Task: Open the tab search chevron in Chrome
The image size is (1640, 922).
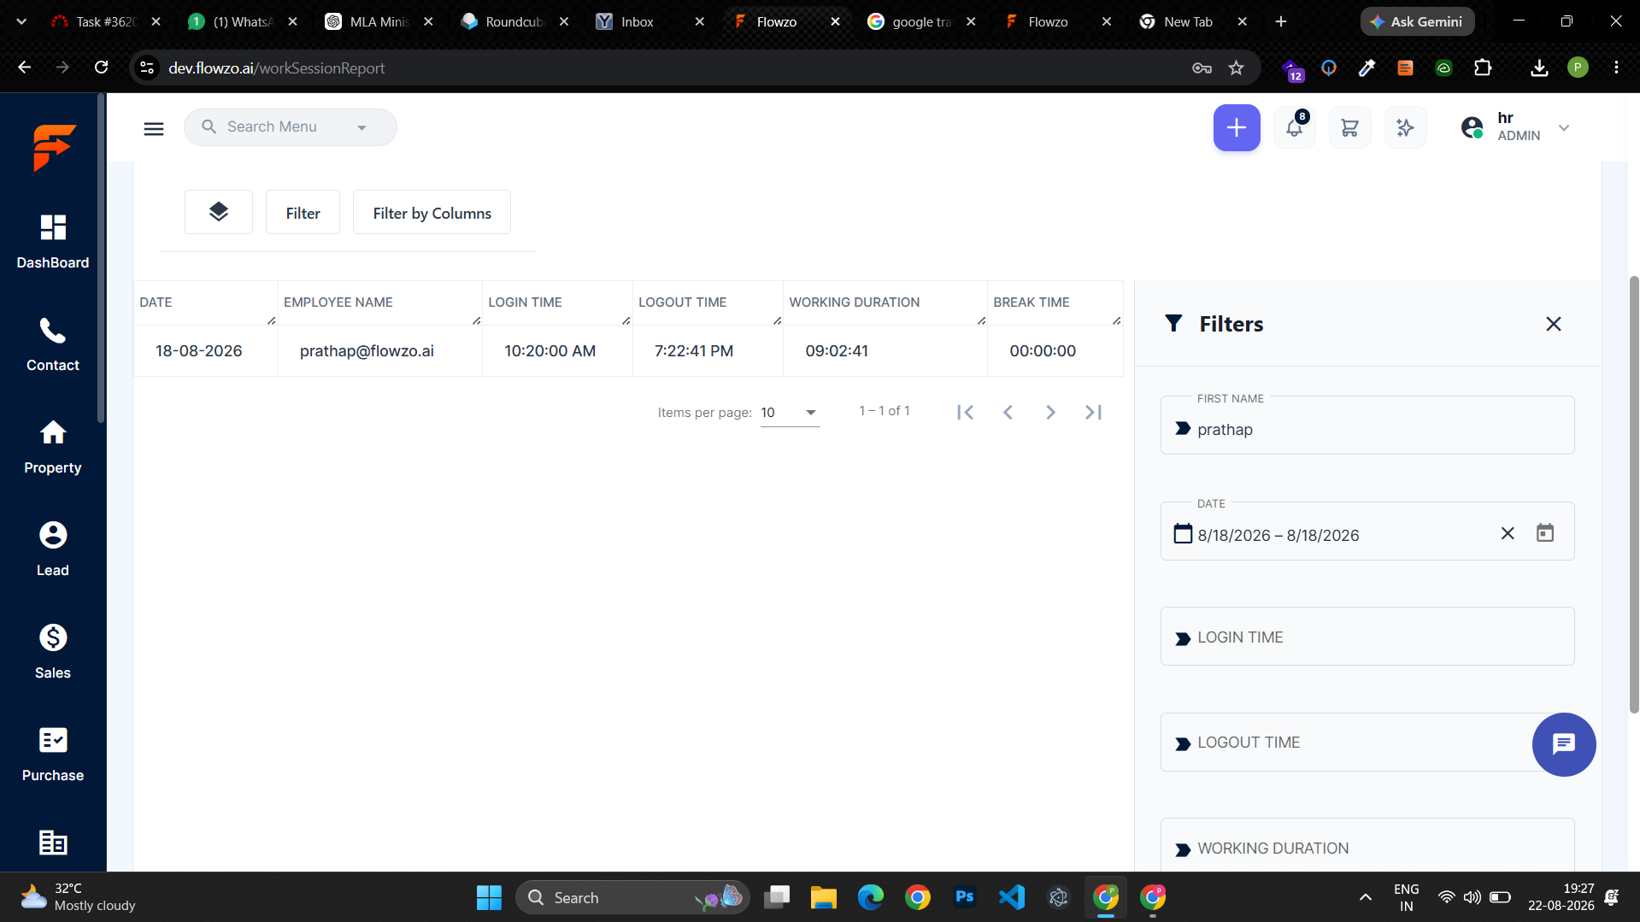Action: click(x=21, y=21)
